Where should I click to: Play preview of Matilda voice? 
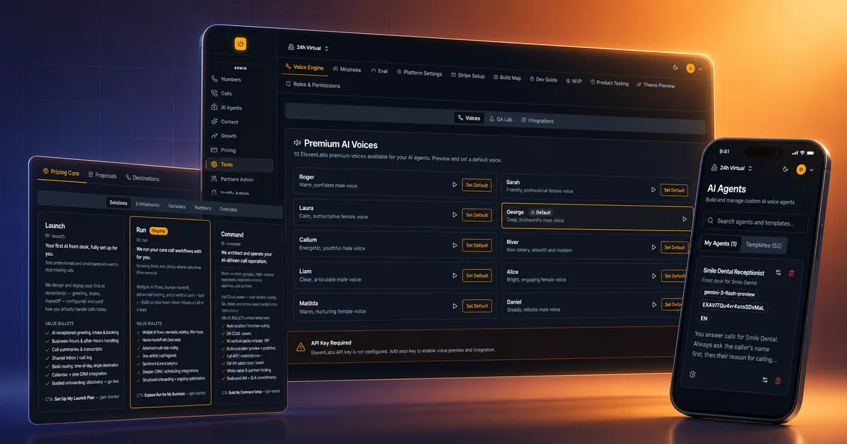tap(455, 306)
